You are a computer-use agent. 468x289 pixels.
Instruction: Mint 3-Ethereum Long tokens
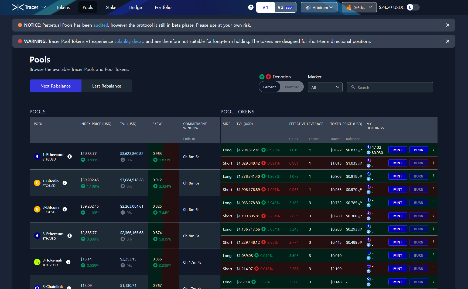point(398,229)
